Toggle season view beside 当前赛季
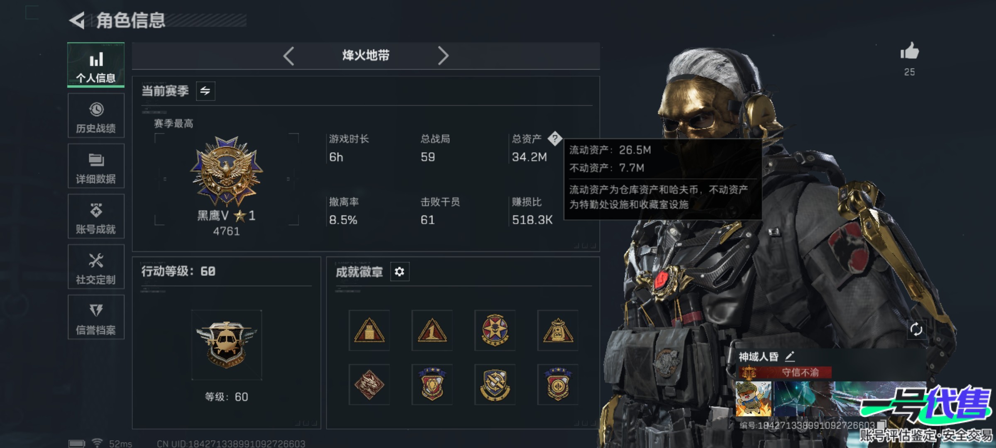The width and height of the screenshot is (996, 448). [205, 91]
